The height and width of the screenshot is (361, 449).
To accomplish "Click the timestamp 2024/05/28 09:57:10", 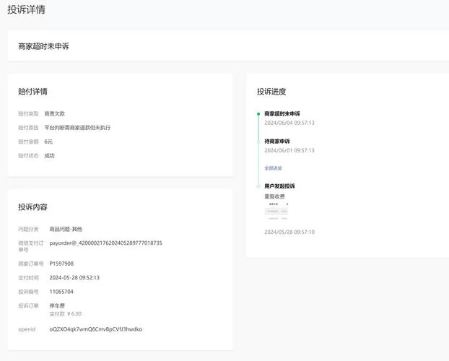I will (x=289, y=232).
